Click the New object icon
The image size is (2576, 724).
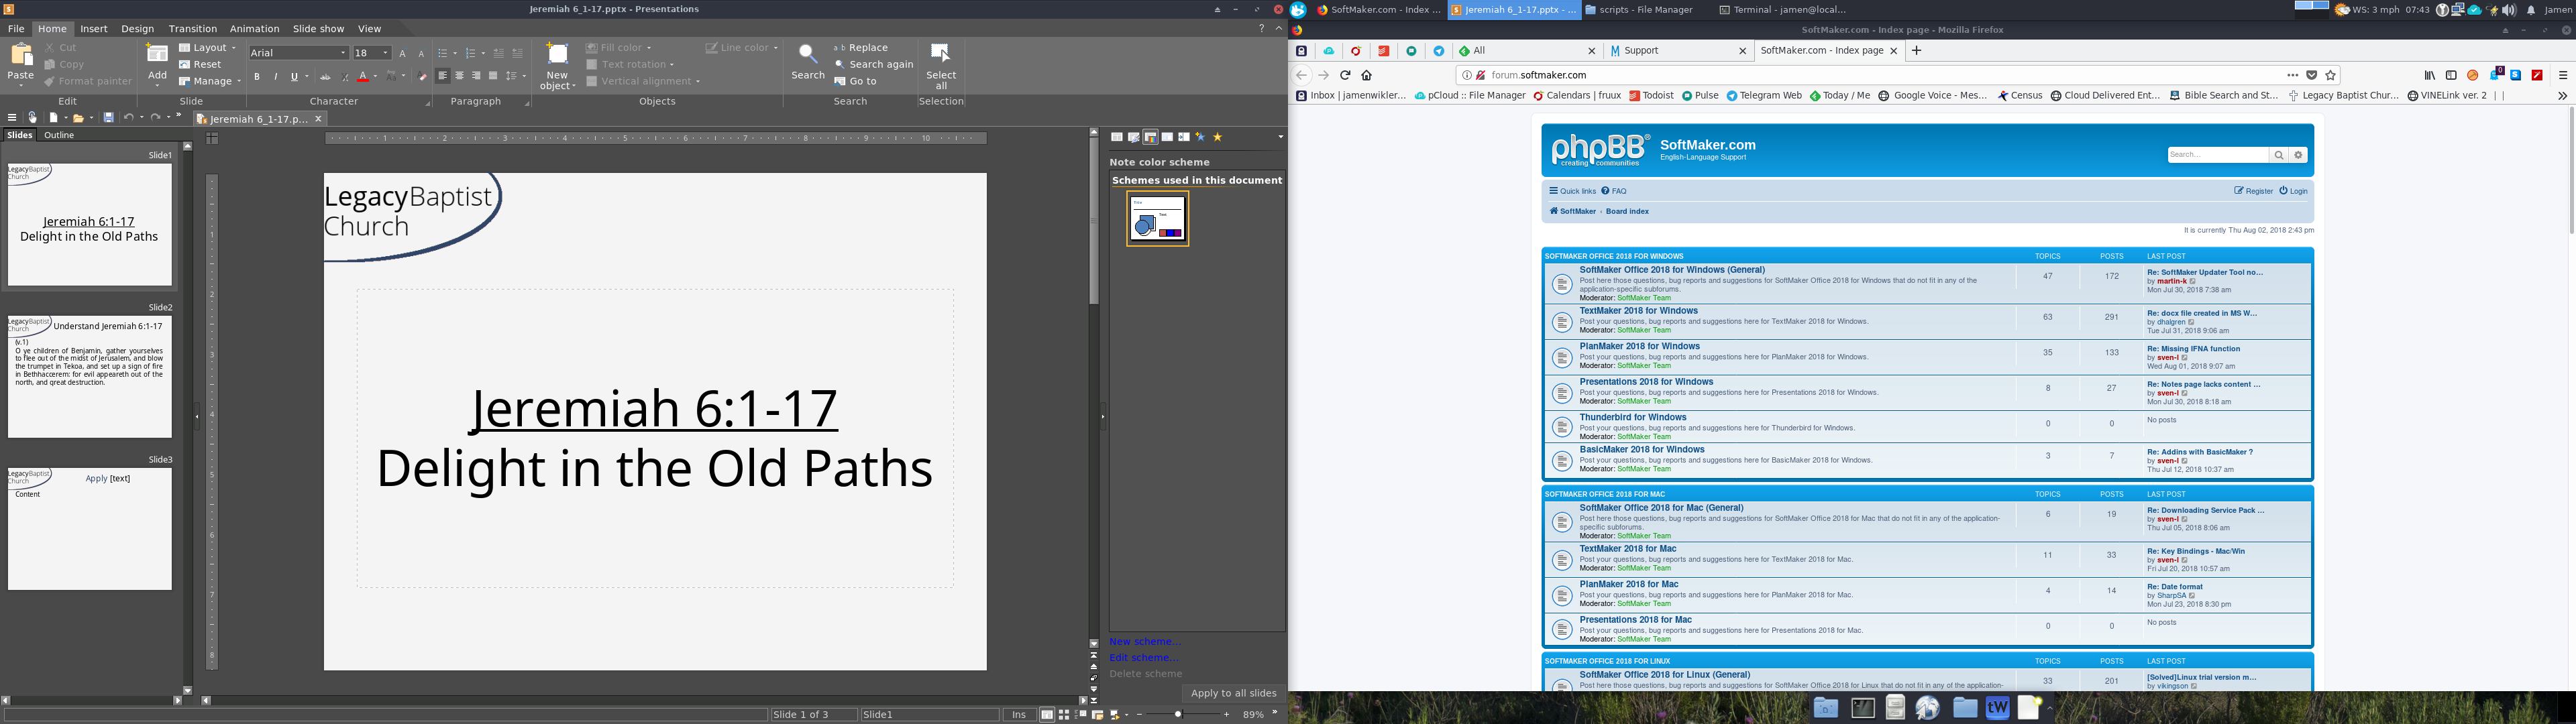(x=557, y=55)
